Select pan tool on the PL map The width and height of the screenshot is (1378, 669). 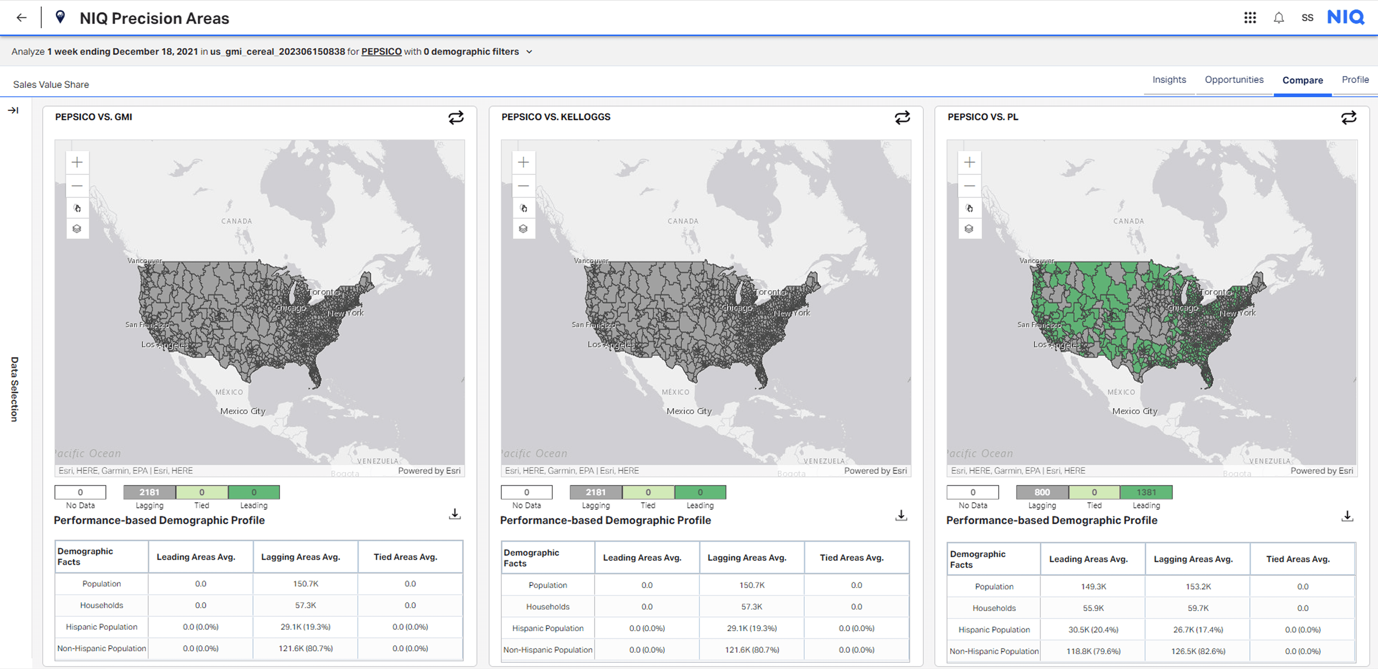pyautogui.click(x=969, y=208)
